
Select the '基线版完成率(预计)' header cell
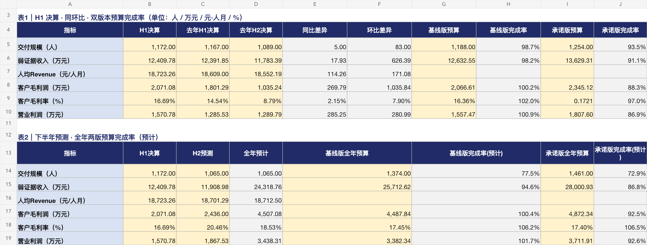pyautogui.click(x=476, y=153)
